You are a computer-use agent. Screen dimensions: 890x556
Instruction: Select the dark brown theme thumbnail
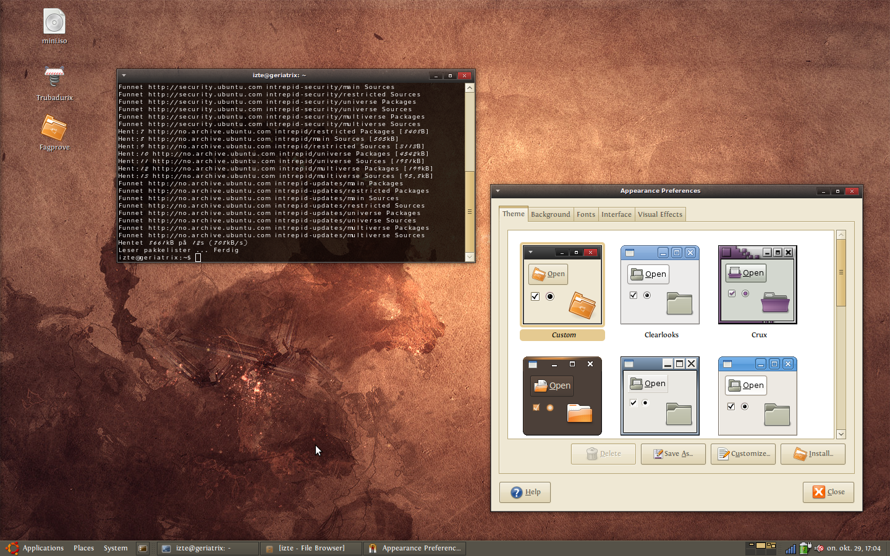click(x=562, y=396)
